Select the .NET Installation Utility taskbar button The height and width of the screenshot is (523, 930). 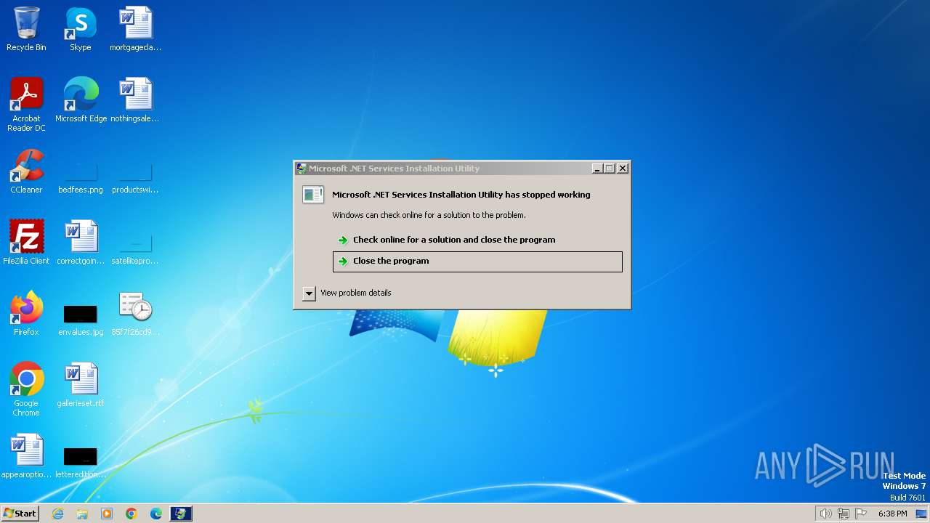pyautogui.click(x=181, y=514)
